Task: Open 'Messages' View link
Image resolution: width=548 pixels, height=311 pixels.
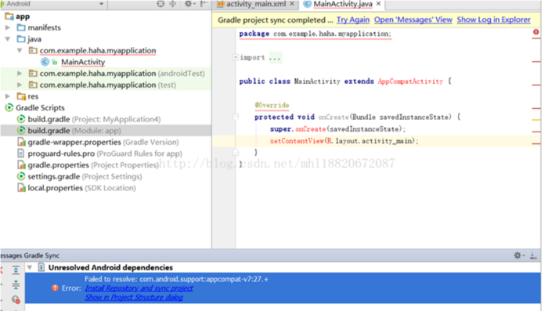Action: tap(413, 20)
